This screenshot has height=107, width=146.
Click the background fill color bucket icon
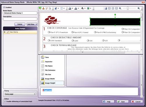click(70, 8)
